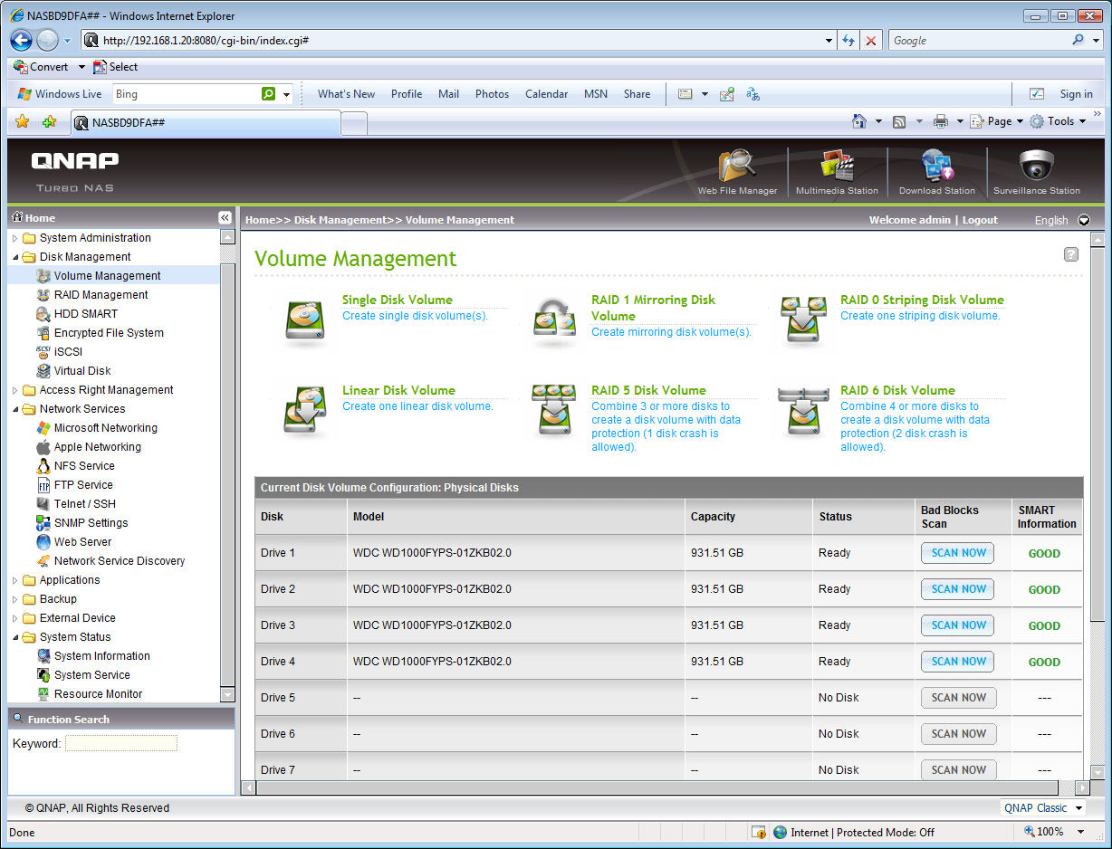Open Single Disk Volume link

pos(397,300)
